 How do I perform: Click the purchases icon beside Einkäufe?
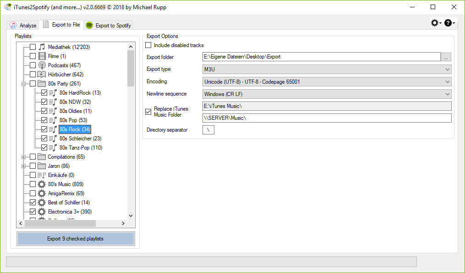42,175
